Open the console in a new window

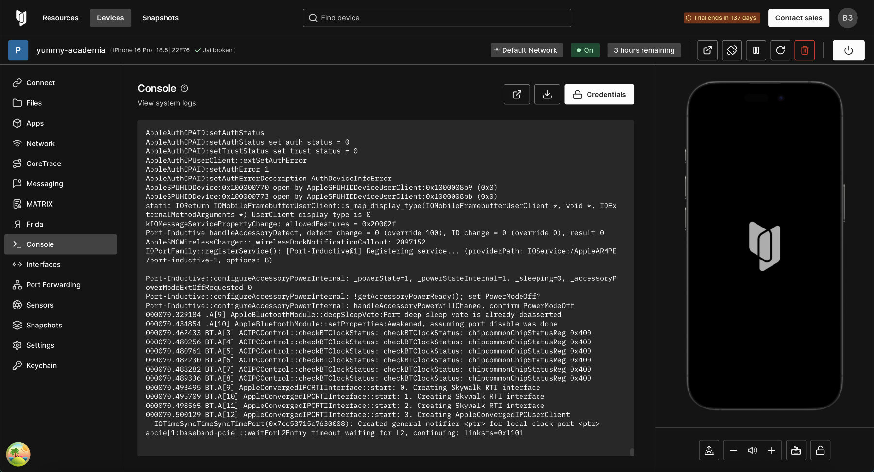tap(517, 95)
